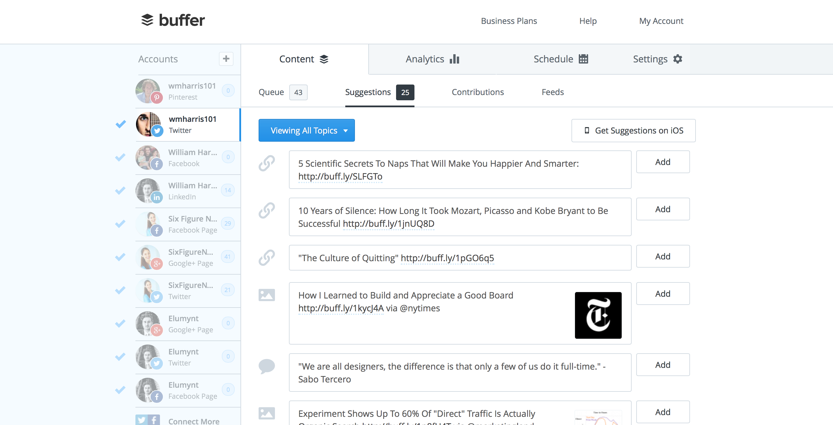
Task: Click the link icon beside the Mozart suggestion
Action: (266, 210)
